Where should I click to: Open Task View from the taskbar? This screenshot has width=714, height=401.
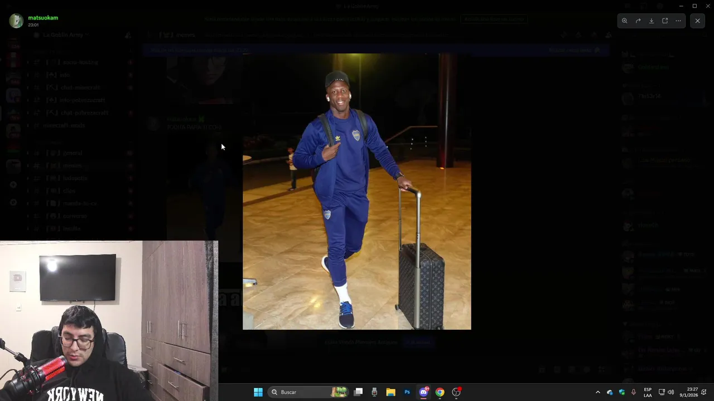pos(359,392)
